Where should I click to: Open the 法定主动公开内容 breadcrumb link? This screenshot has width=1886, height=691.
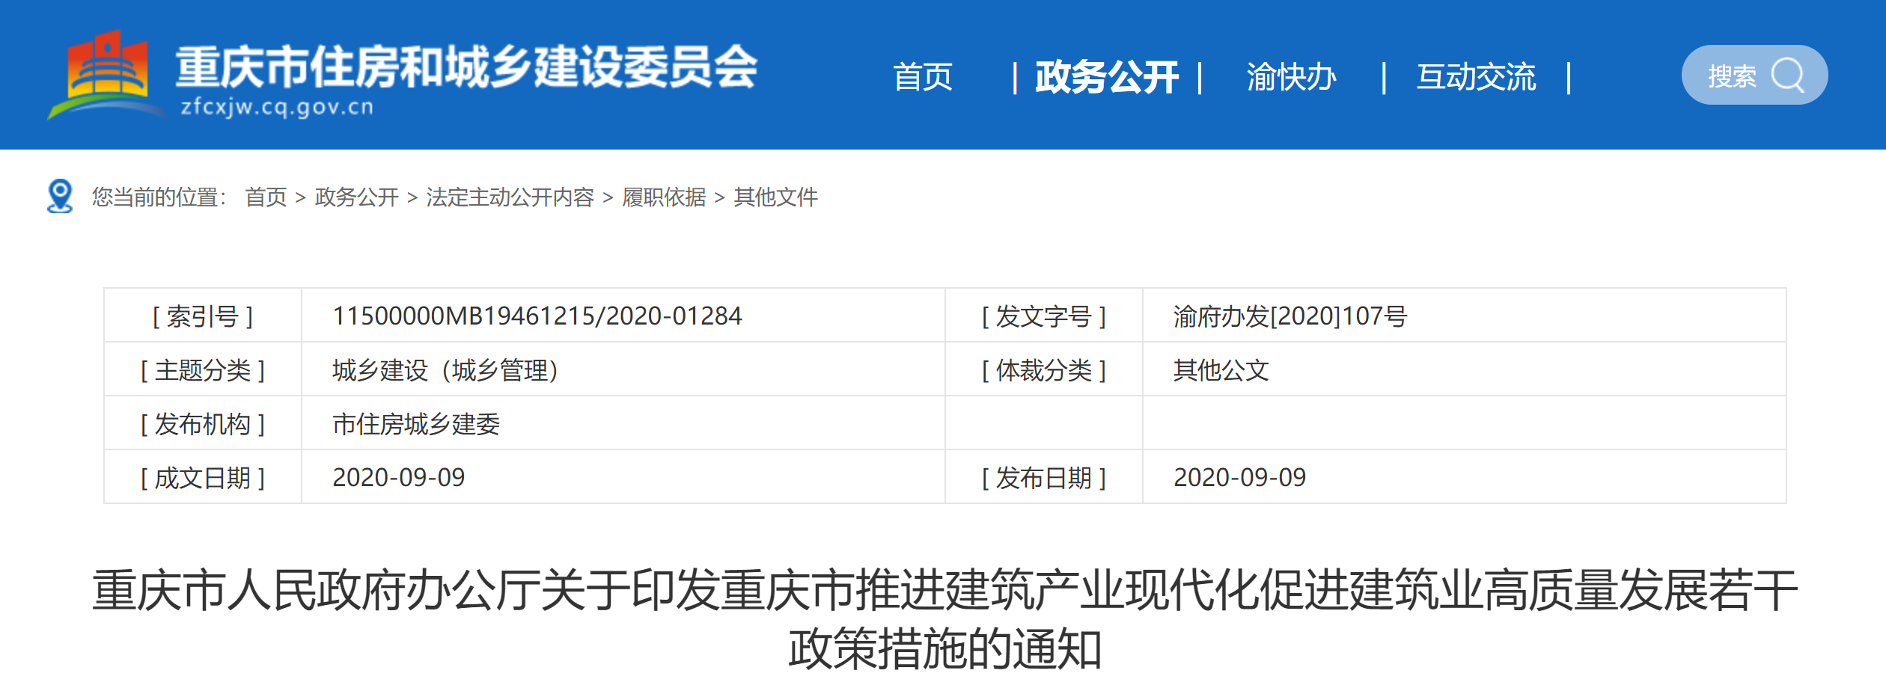(510, 197)
